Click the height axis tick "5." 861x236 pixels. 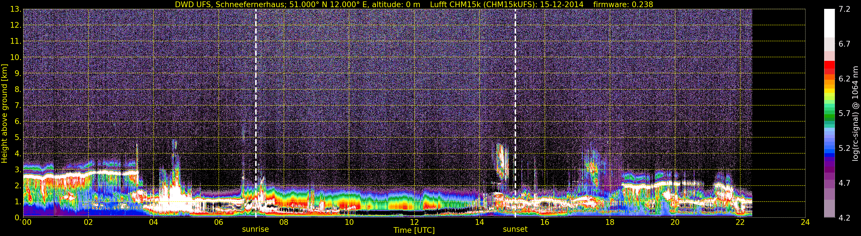click(18, 137)
